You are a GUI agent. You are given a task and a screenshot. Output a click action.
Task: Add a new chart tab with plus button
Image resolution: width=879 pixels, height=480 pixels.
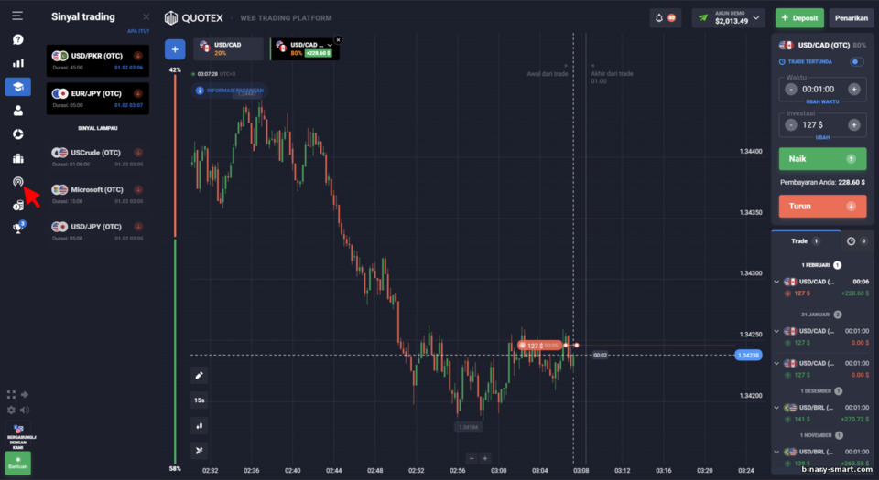coord(175,49)
